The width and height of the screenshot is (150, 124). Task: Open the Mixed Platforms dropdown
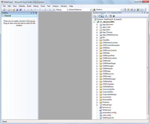tap(91, 10)
